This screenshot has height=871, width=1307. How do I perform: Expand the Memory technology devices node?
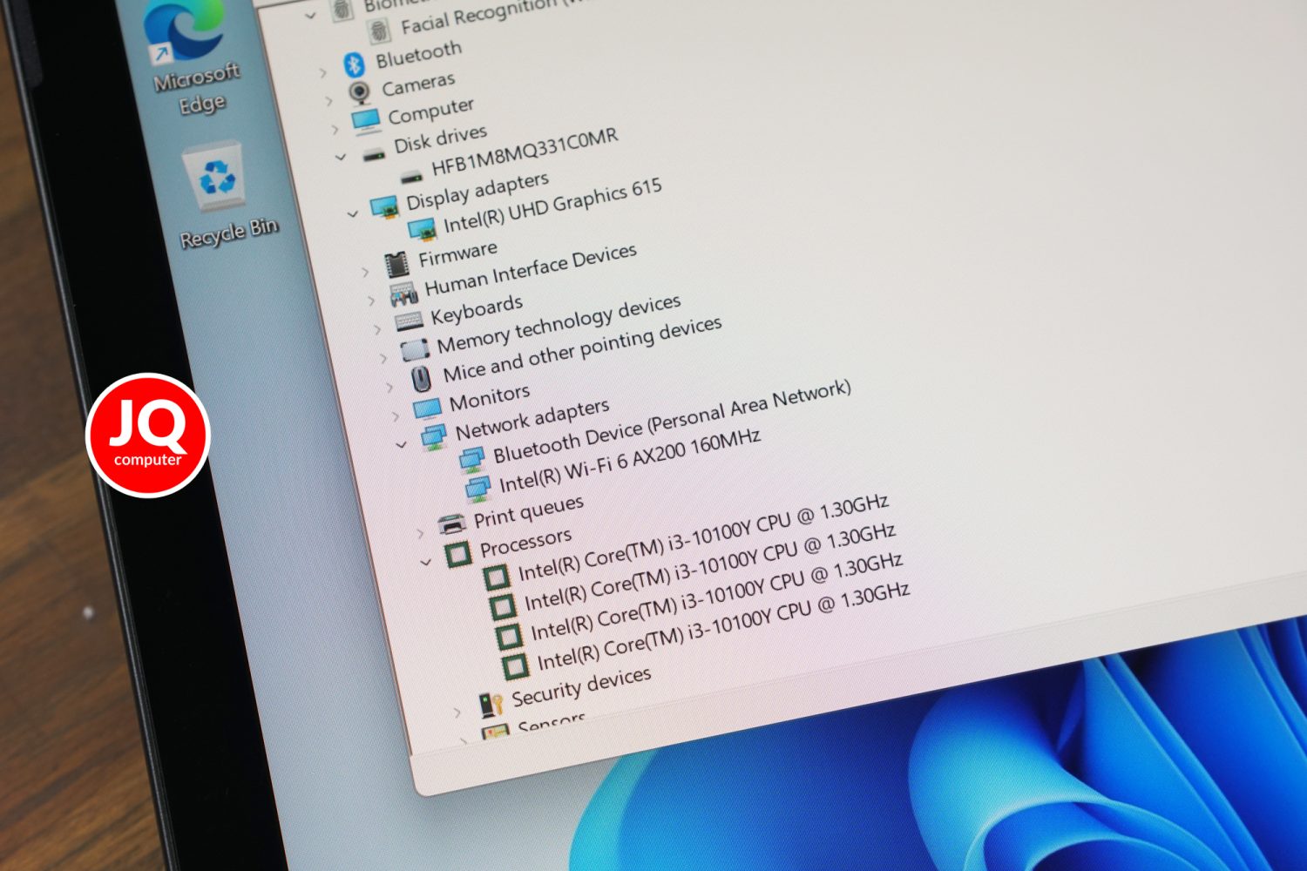[384, 358]
